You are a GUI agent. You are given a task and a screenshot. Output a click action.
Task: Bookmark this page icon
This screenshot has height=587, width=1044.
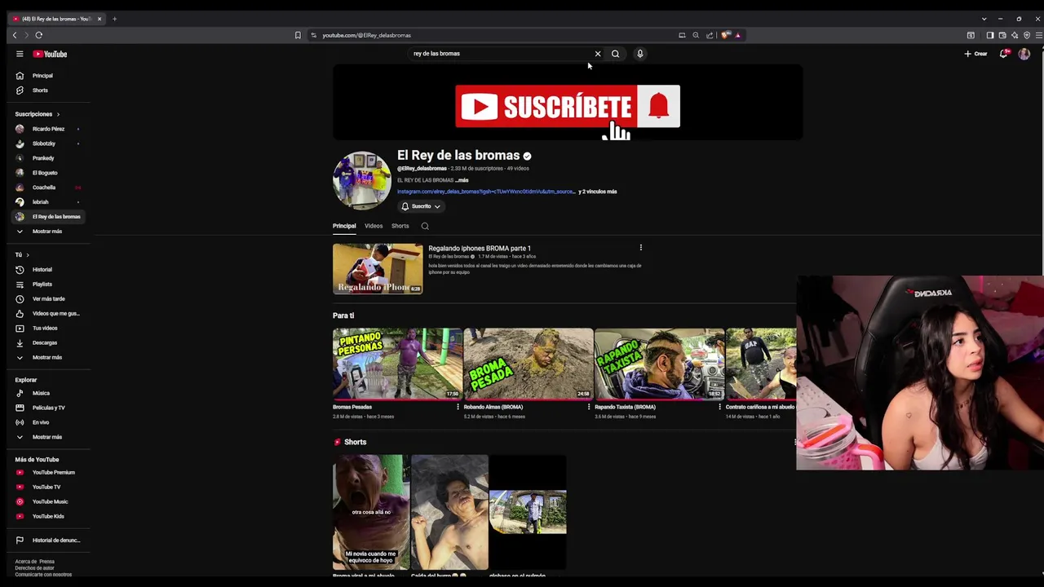point(298,35)
